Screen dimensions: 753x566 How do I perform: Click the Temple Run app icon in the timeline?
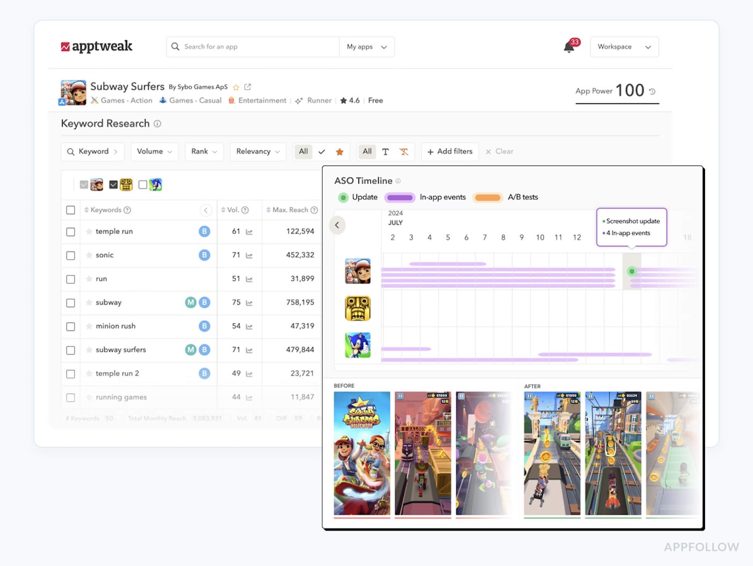358,308
